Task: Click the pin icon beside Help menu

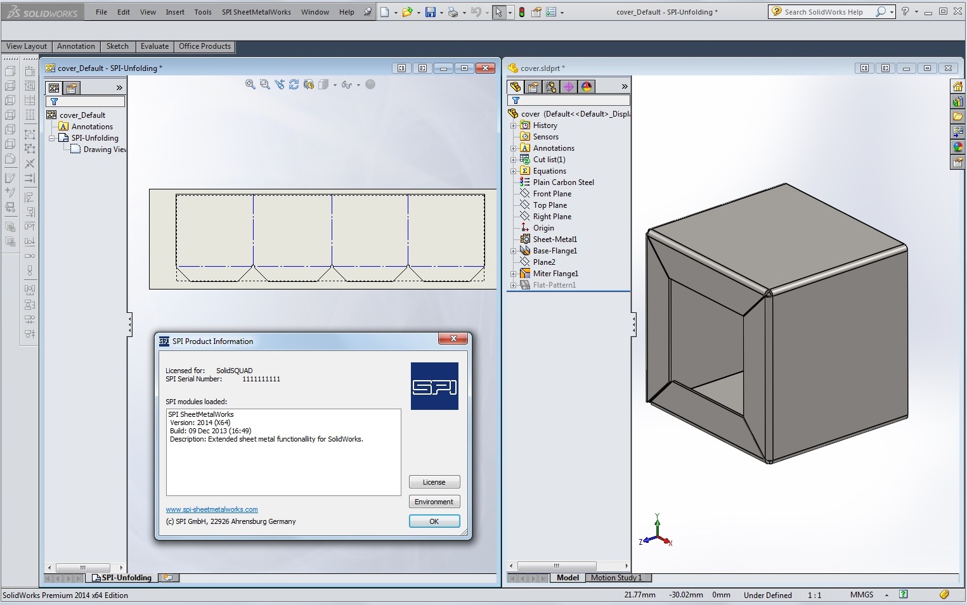Action: pyautogui.click(x=367, y=12)
